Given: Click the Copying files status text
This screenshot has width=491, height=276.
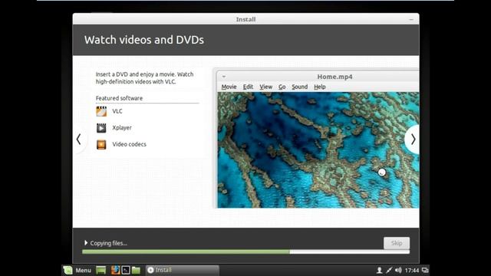Looking at the screenshot, I should point(109,243).
